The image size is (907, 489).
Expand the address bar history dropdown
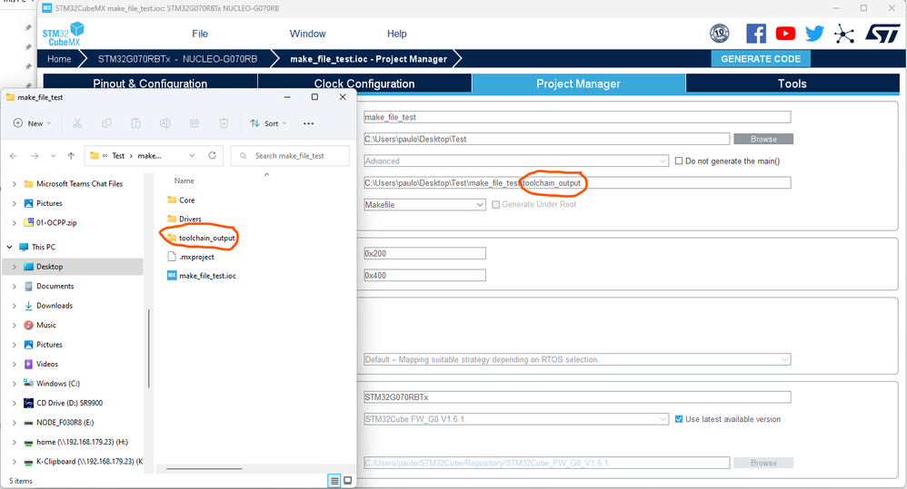point(192,155)
